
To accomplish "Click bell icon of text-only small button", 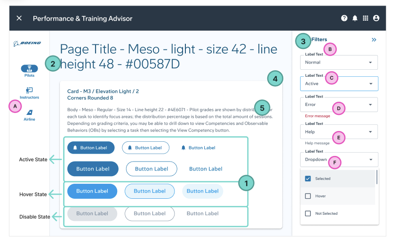I will pos(183,148).
